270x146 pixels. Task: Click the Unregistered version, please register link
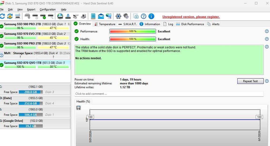(191, 17)
